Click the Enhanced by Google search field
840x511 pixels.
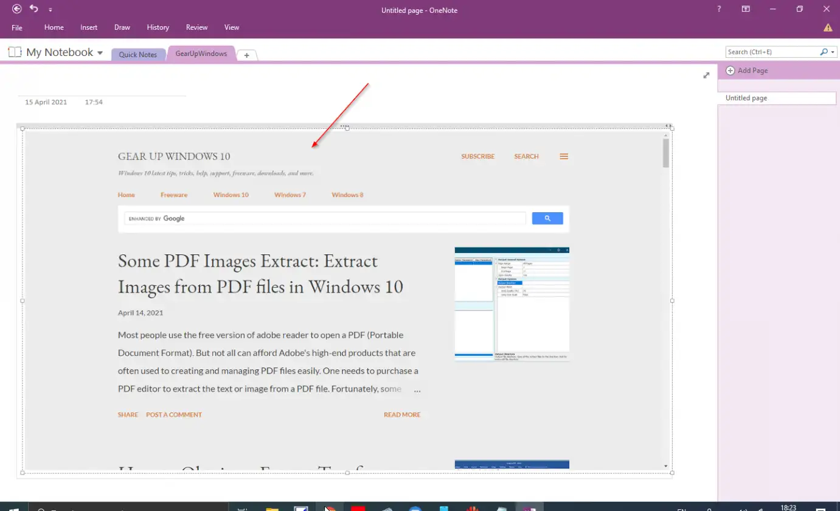pyautogui.click(x=325, y=218)
